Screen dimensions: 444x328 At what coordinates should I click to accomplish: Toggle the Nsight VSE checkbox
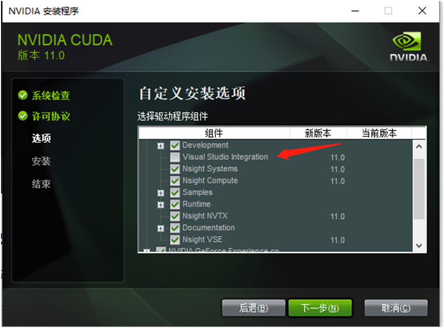pos(175,240)
